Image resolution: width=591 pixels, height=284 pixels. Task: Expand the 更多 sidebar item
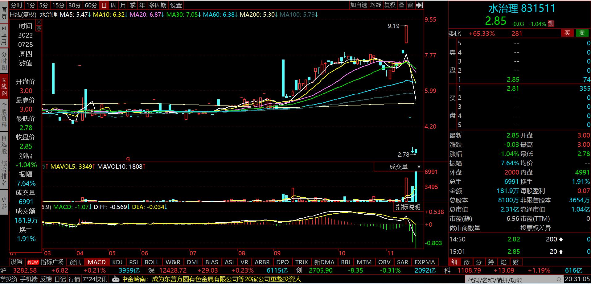click(4, 203)
